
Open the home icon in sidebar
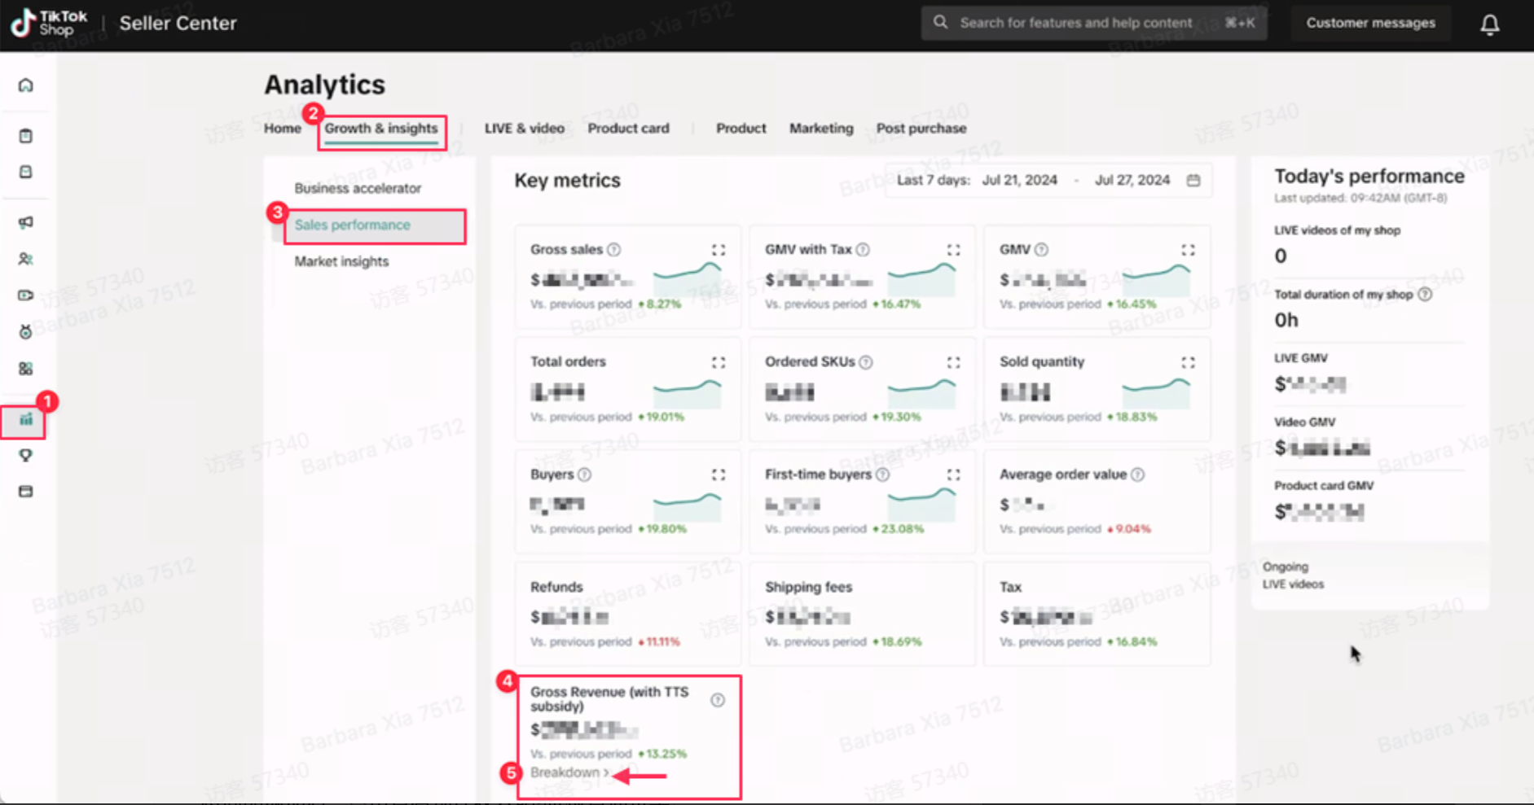click(x=26, y=85)
